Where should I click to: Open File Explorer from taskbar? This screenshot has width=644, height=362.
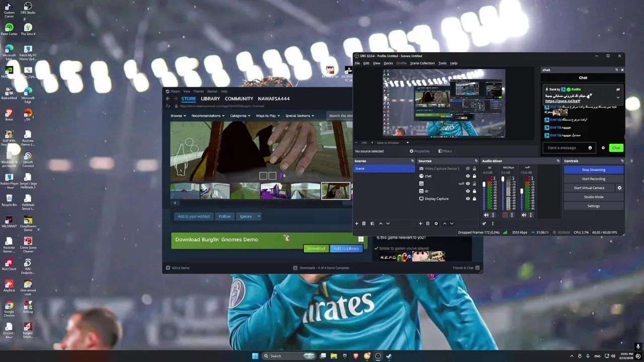[x=334, y=356]
